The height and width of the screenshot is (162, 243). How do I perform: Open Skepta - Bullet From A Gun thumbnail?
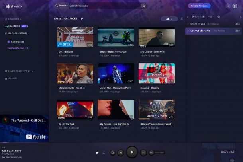116,37
